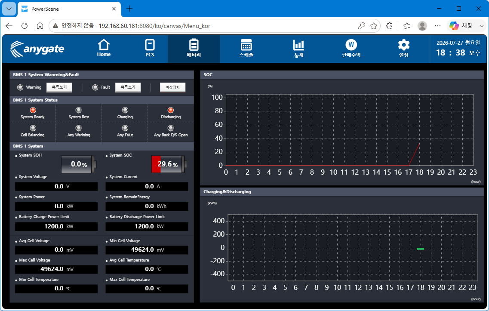Image resolution: width=489 pixels, height=311 pixels.
Task: Click the Charging&Discharging panel title
Action: point(227,191)
